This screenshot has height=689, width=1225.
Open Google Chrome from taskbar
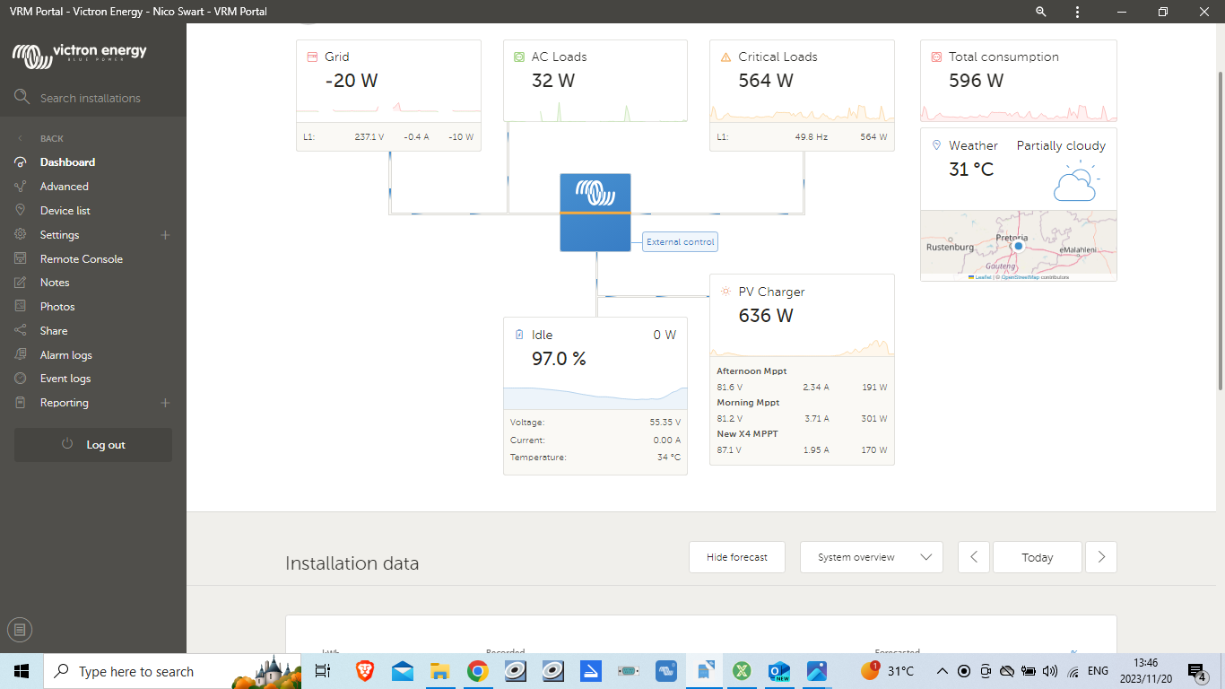click(x=477, y=671)
